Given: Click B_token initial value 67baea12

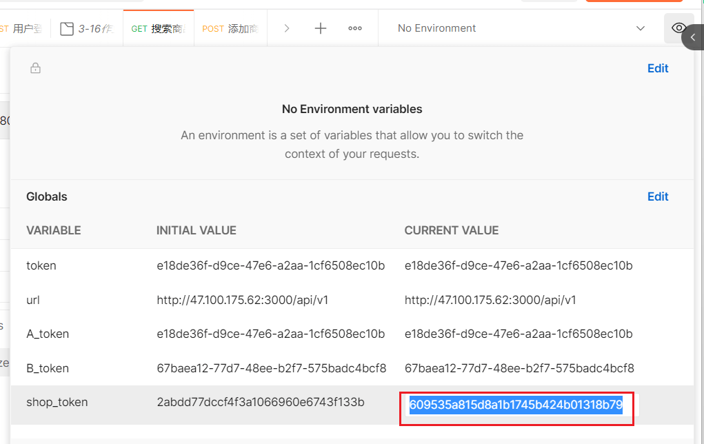Looking at the screenshot, I should [x=271, y=368].
